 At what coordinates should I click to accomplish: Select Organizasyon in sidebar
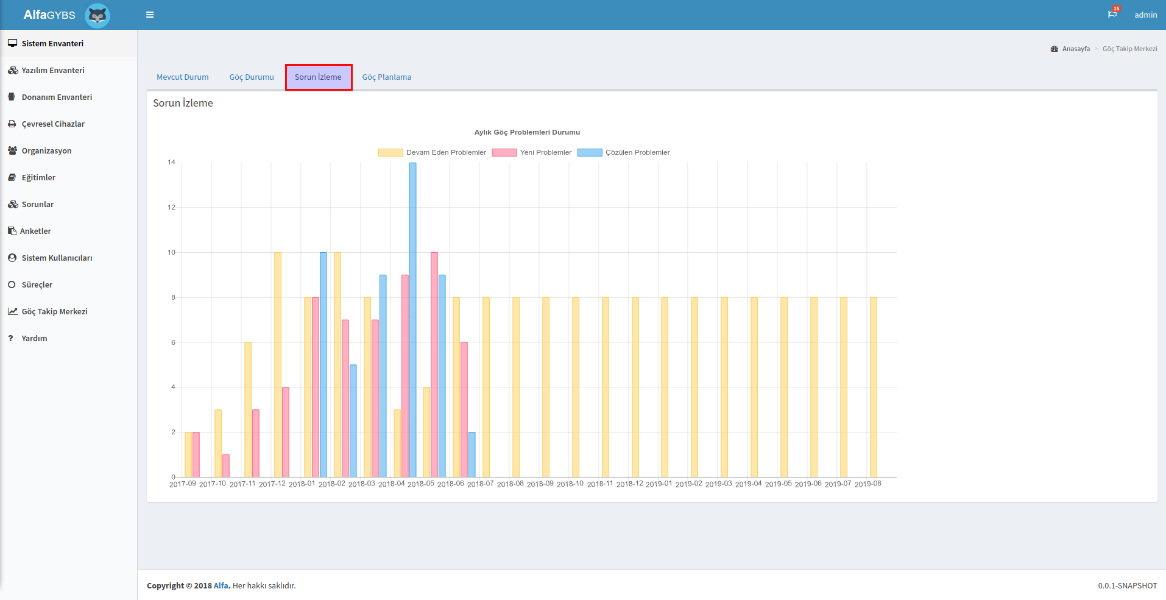pyautogui.click(x=68, y=150)
